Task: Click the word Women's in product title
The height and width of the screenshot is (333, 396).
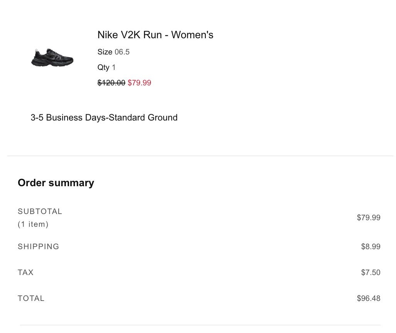Action: point(192,35)
